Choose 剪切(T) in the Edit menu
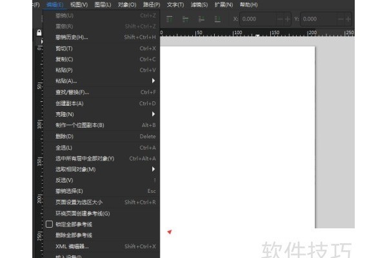387x258 pixels. tap(102, 48)
